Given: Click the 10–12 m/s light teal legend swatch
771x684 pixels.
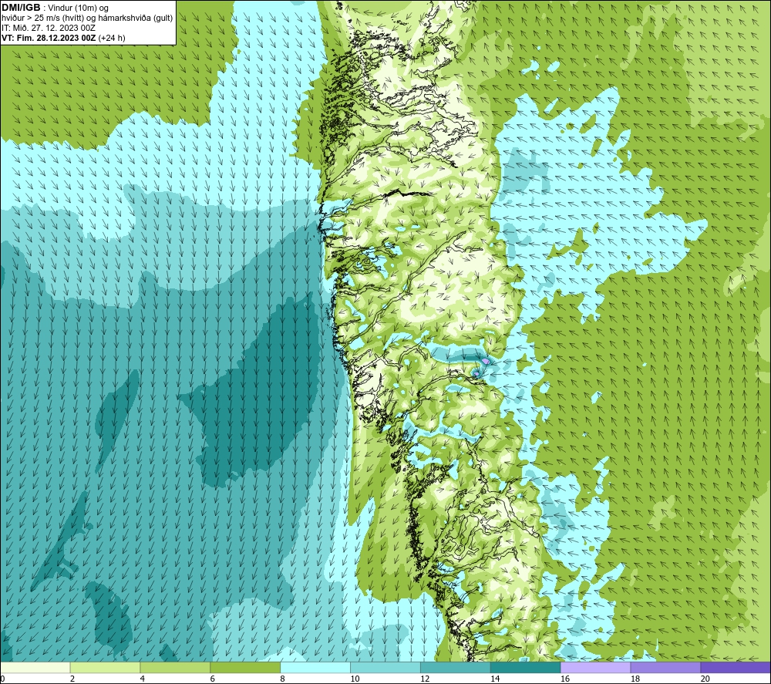Looking at the screenshot, I should pyautogui.click(x=385, y=667).
